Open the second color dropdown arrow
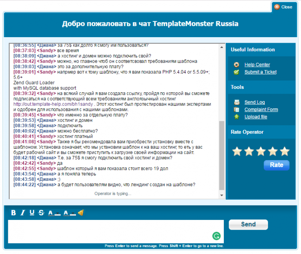Image resolution: width=301 pixels, height=254 pixels. [x=73, y=214]
